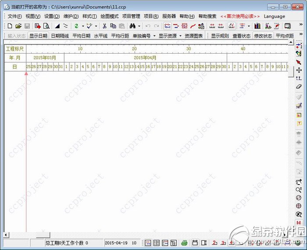Image resolution: width=307 pixels, height=250 pixels.
Task: Select the four-way move tool
Action: 299,70
